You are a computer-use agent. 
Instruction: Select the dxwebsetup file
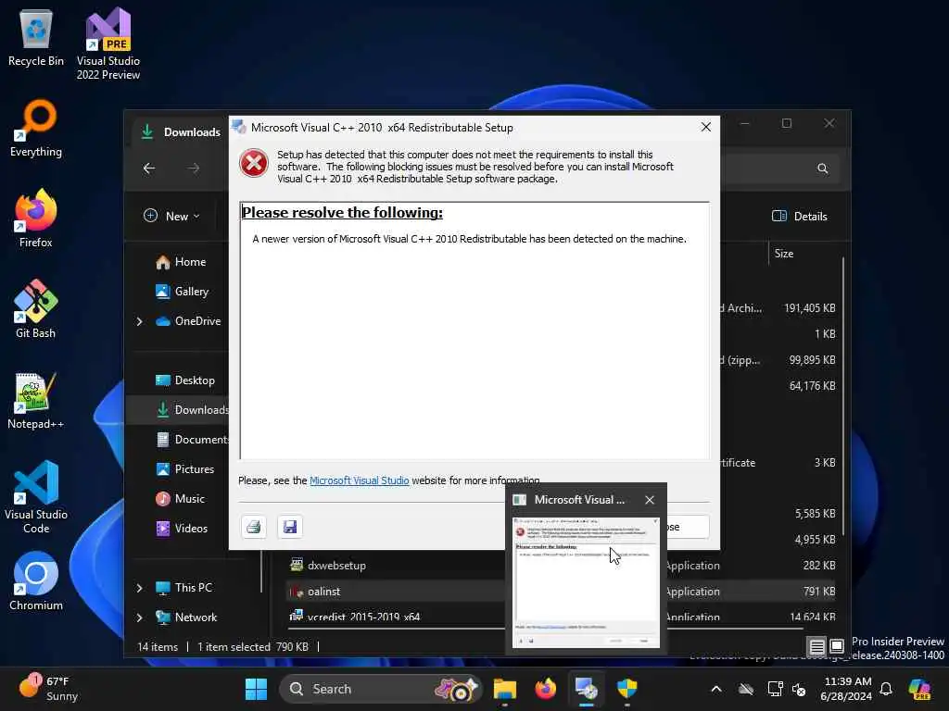pyautogui.click(x=336, y=566)
